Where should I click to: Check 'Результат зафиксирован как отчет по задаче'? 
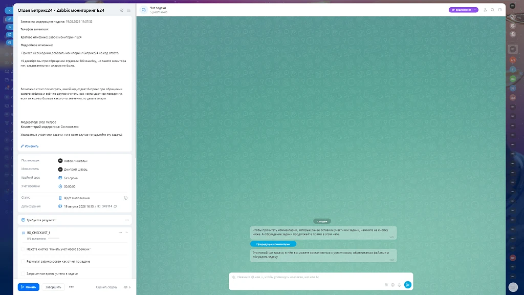(x=23, y=262)
